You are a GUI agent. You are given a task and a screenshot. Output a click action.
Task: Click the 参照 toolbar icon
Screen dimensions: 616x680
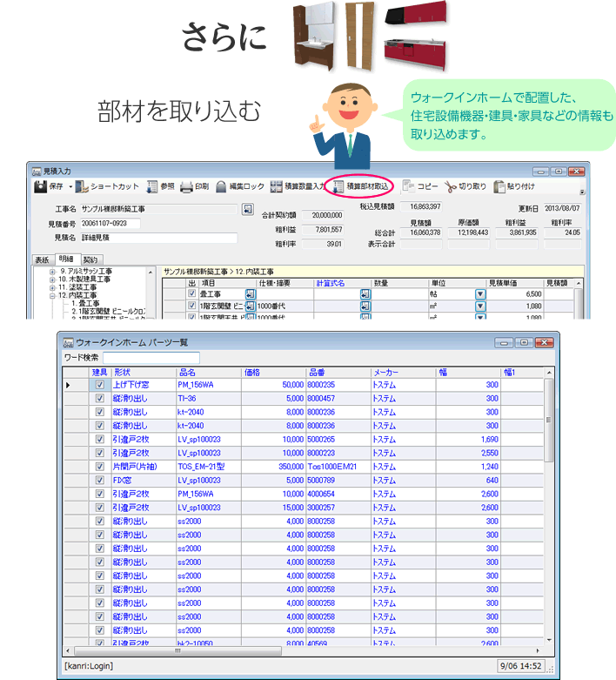coord(151,186)
